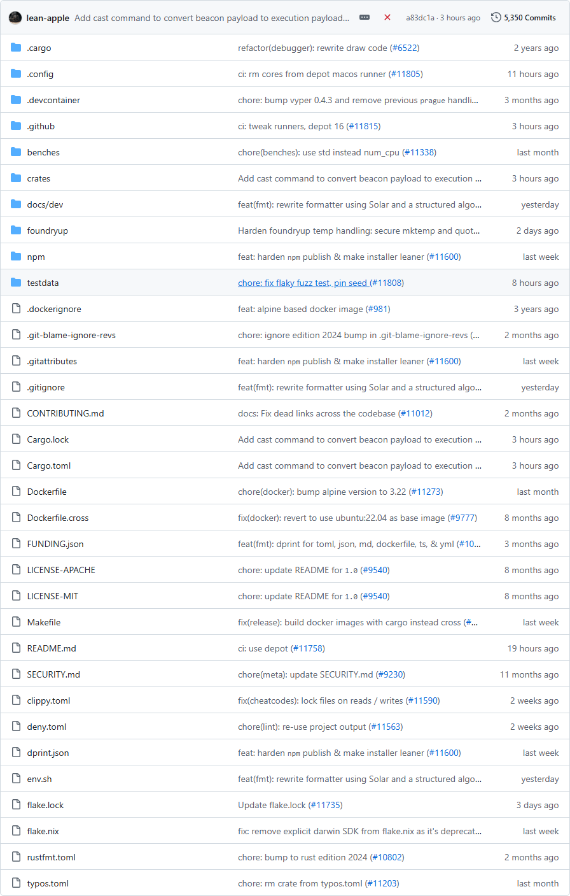The height and width of the screenshot is (896, 570).
Task: Click the failed status red X icon
Action: (x=387, y=18)
